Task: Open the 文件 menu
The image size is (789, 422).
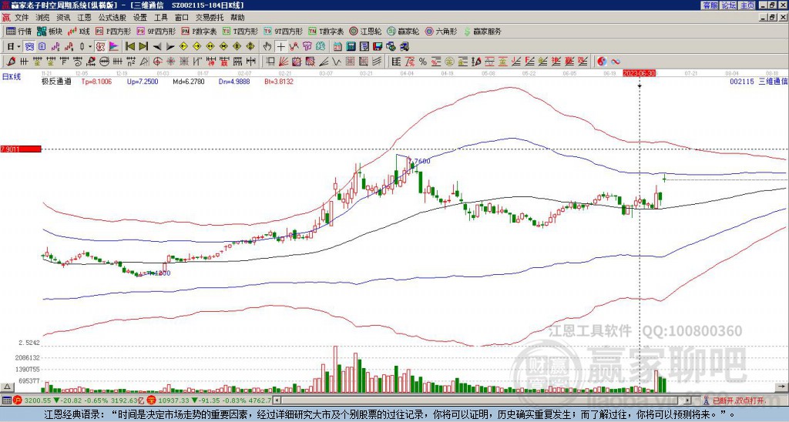Action: coord(22,18)
